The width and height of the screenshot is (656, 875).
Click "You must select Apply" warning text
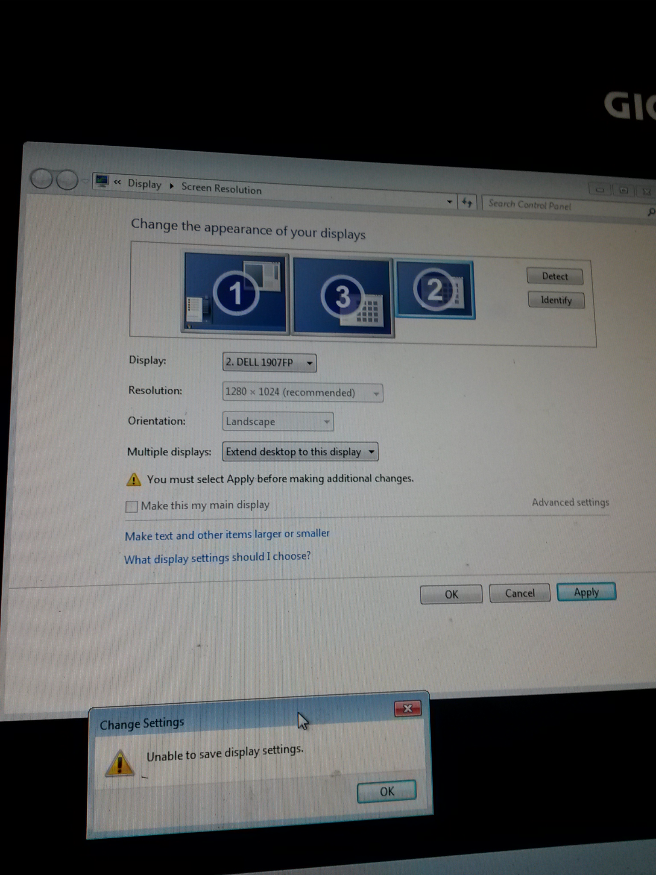pos(280,479)
